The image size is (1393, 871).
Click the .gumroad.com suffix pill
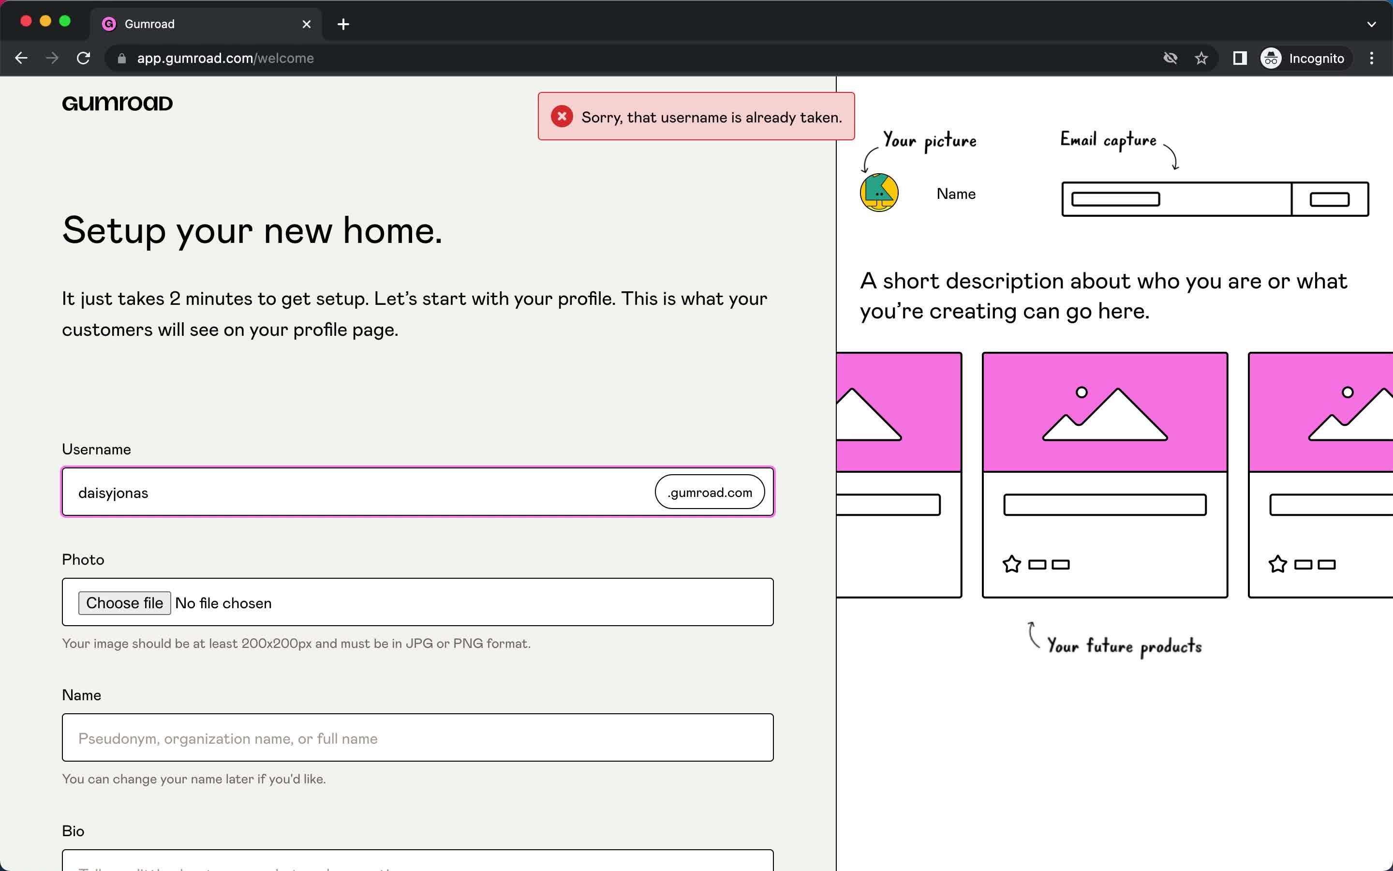click(x=710, y=492)
